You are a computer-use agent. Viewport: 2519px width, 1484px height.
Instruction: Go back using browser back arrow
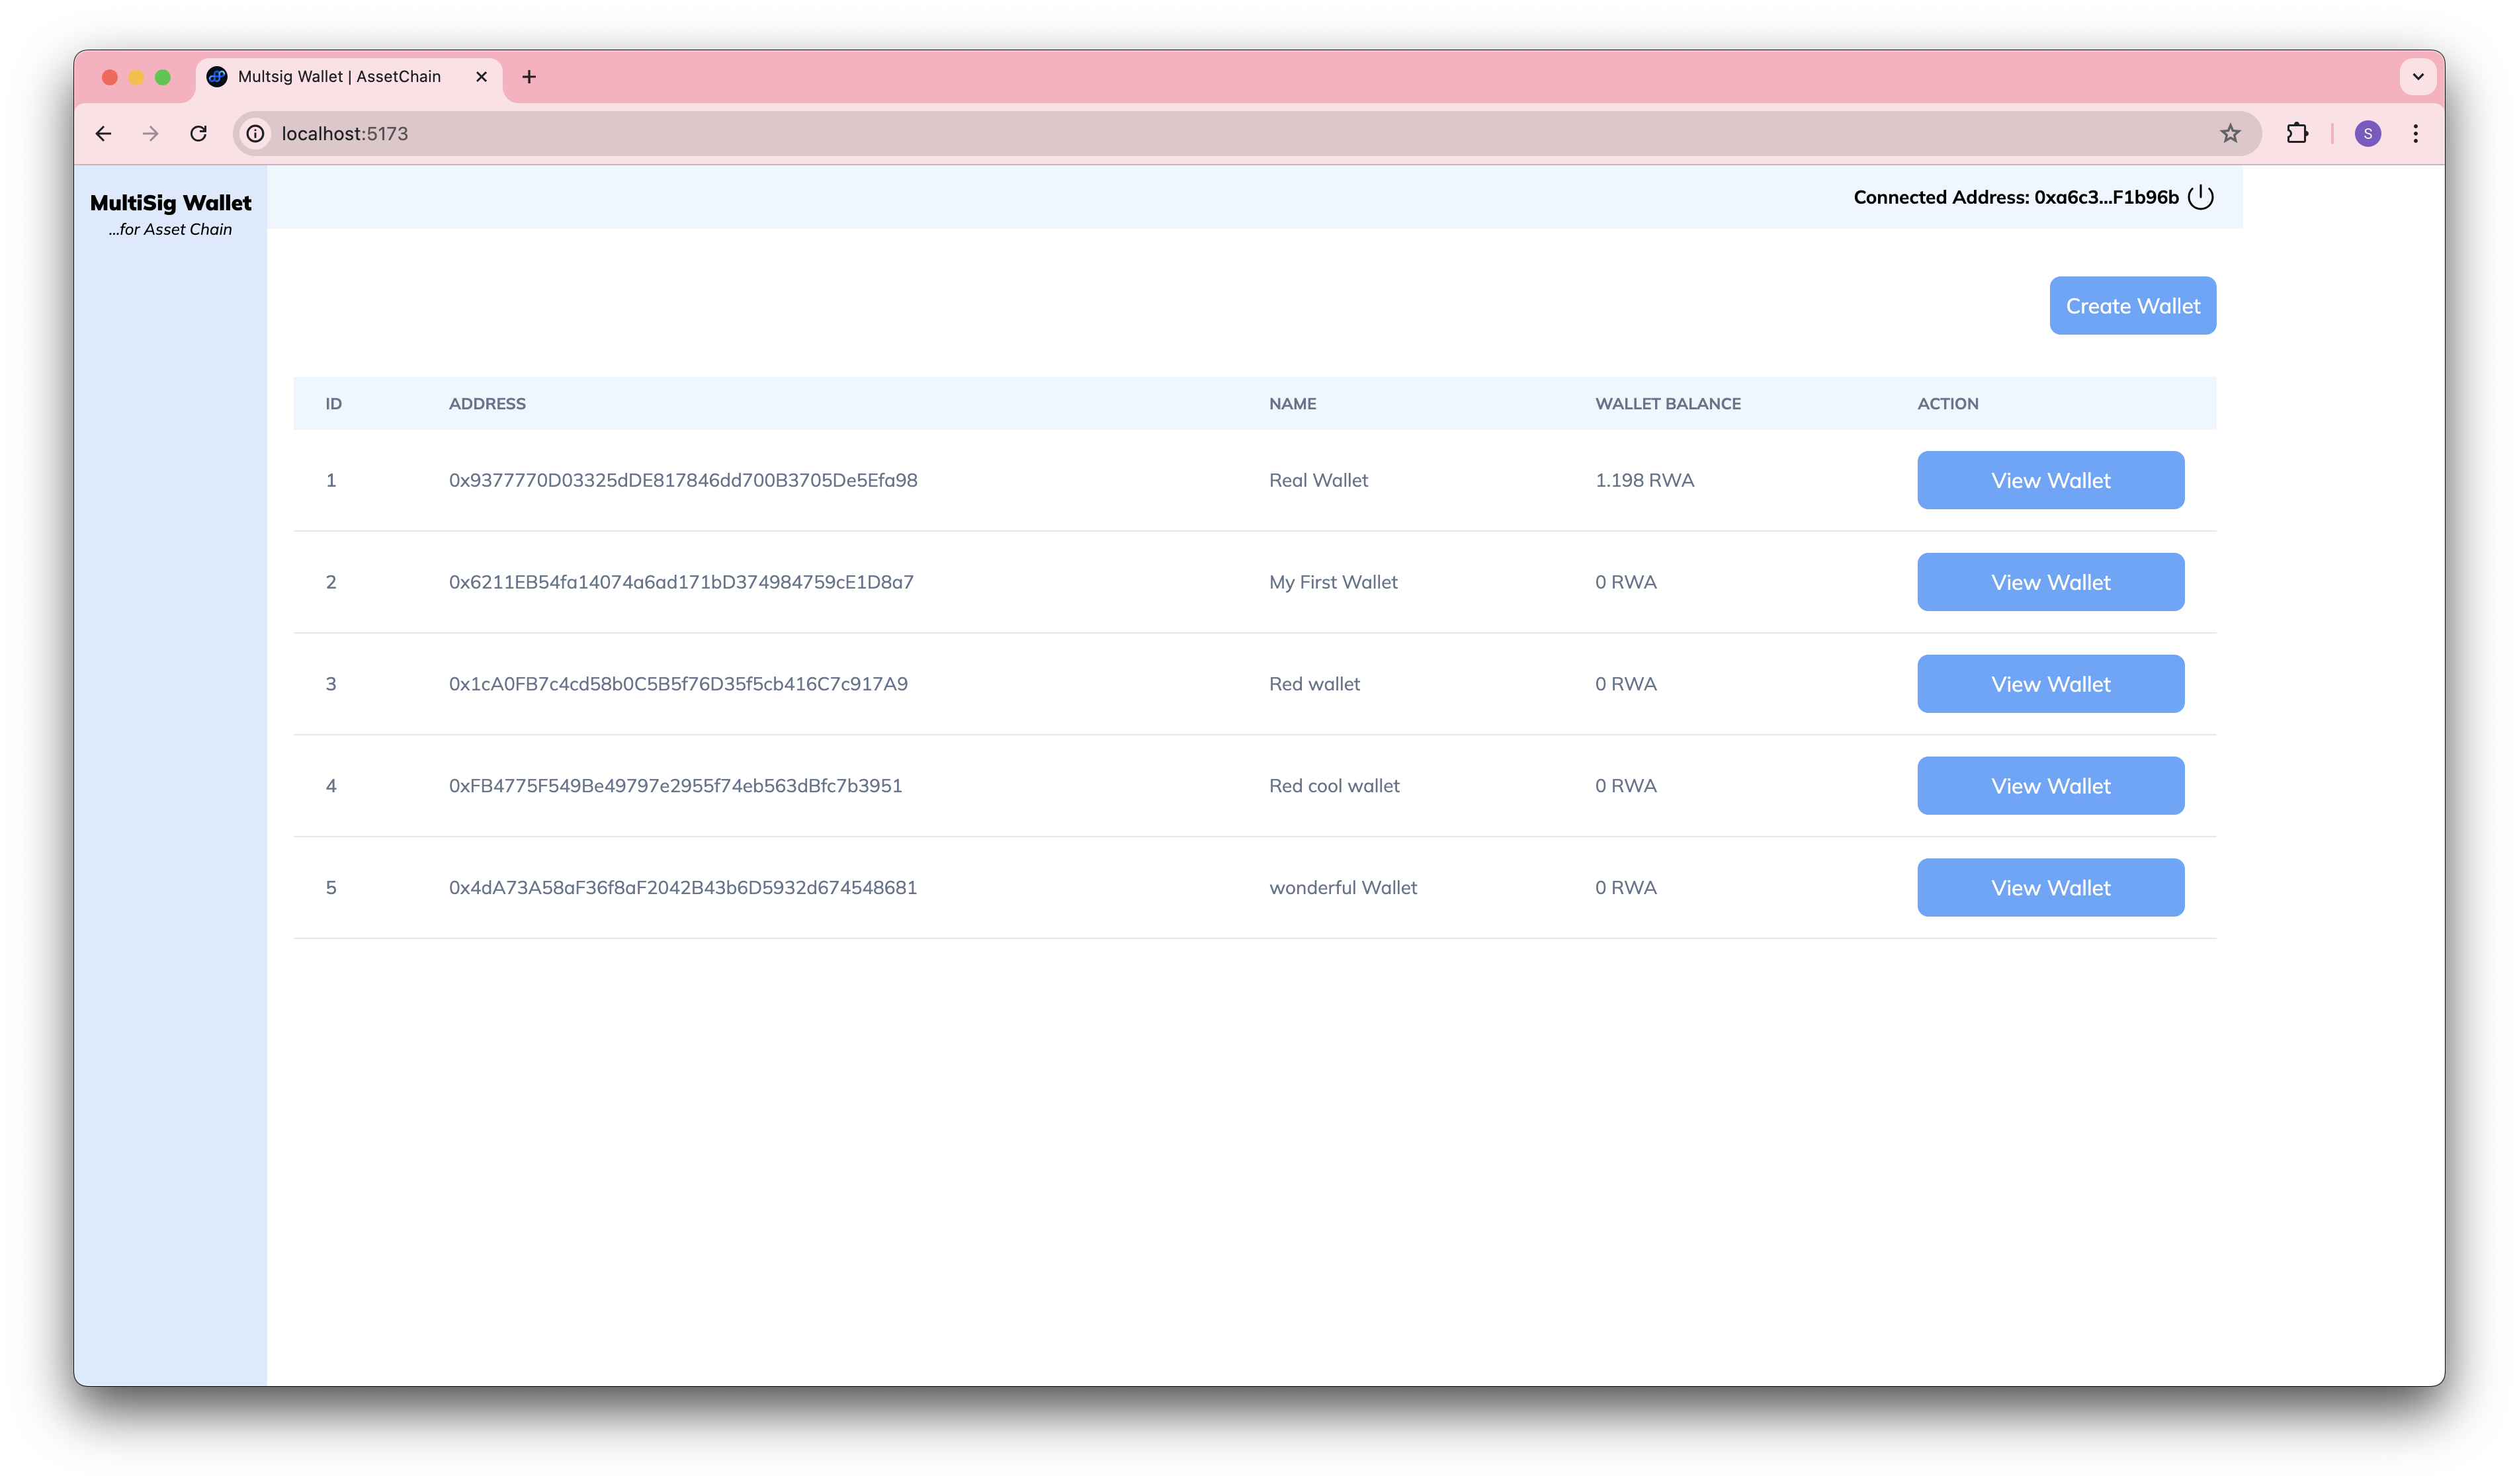click(x=103, y=133)
